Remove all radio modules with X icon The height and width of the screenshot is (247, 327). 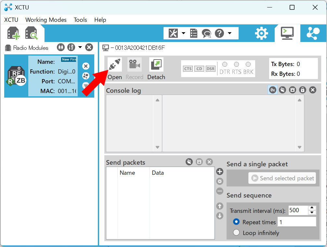tap(89, 48)
